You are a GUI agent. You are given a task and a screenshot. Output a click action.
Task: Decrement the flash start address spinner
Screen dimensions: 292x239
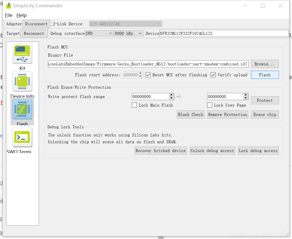pos(141,76)
